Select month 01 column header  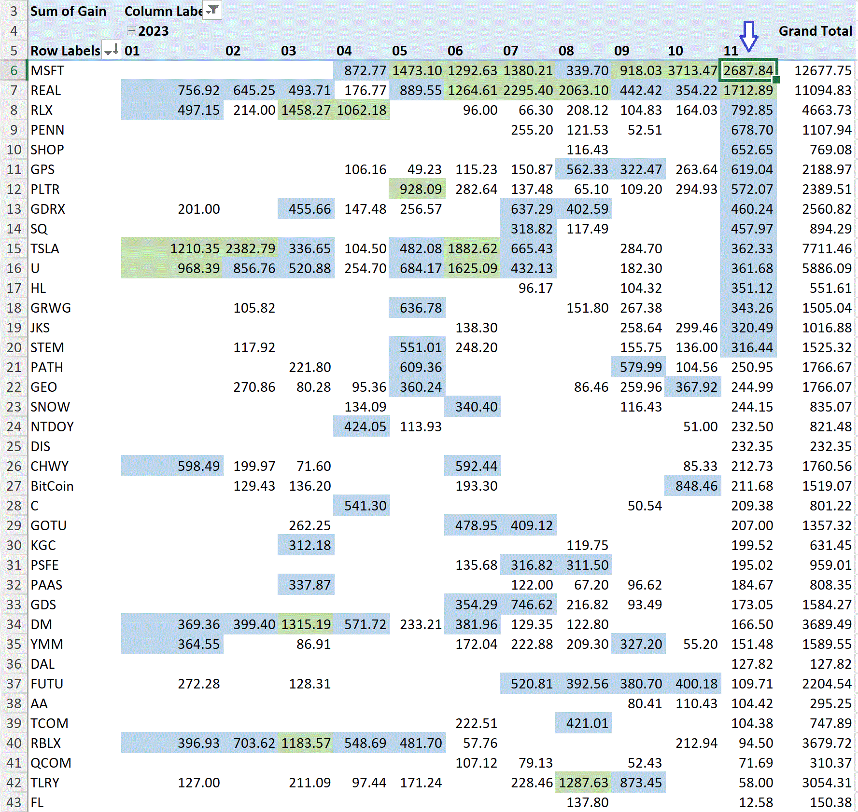click(132, 51)
